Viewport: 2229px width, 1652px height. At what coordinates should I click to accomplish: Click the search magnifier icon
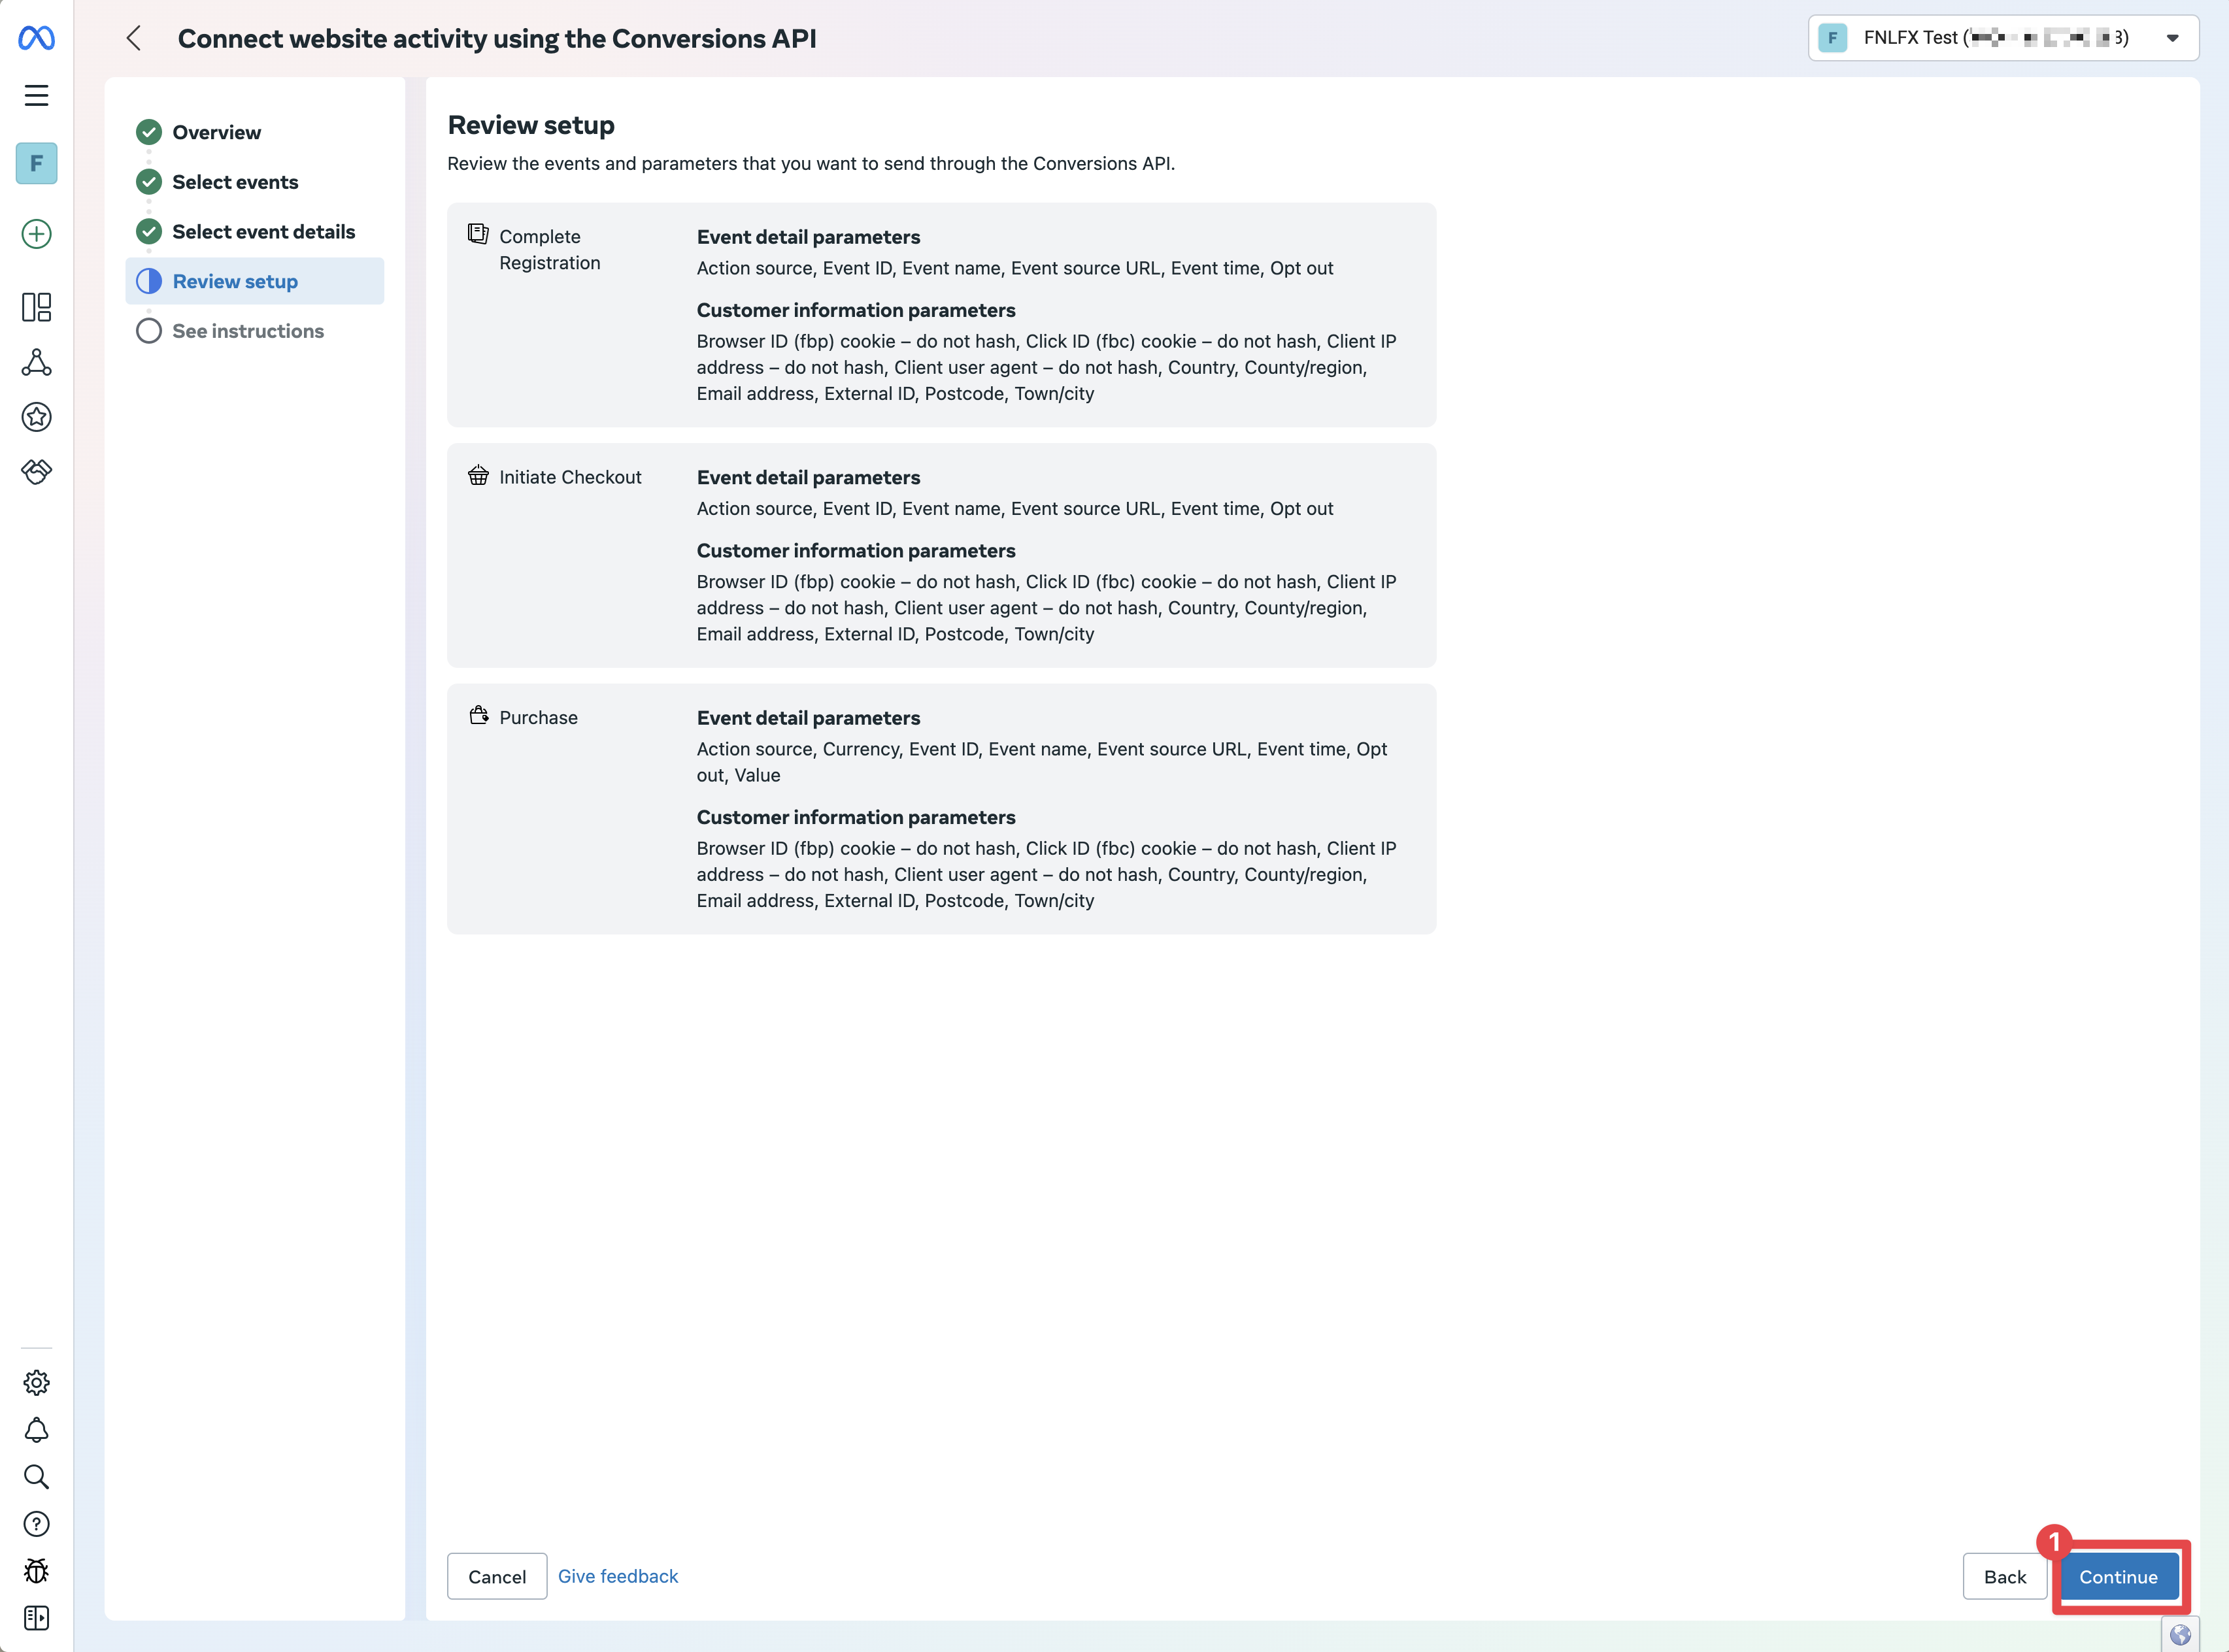click(x=37, y=1477)
